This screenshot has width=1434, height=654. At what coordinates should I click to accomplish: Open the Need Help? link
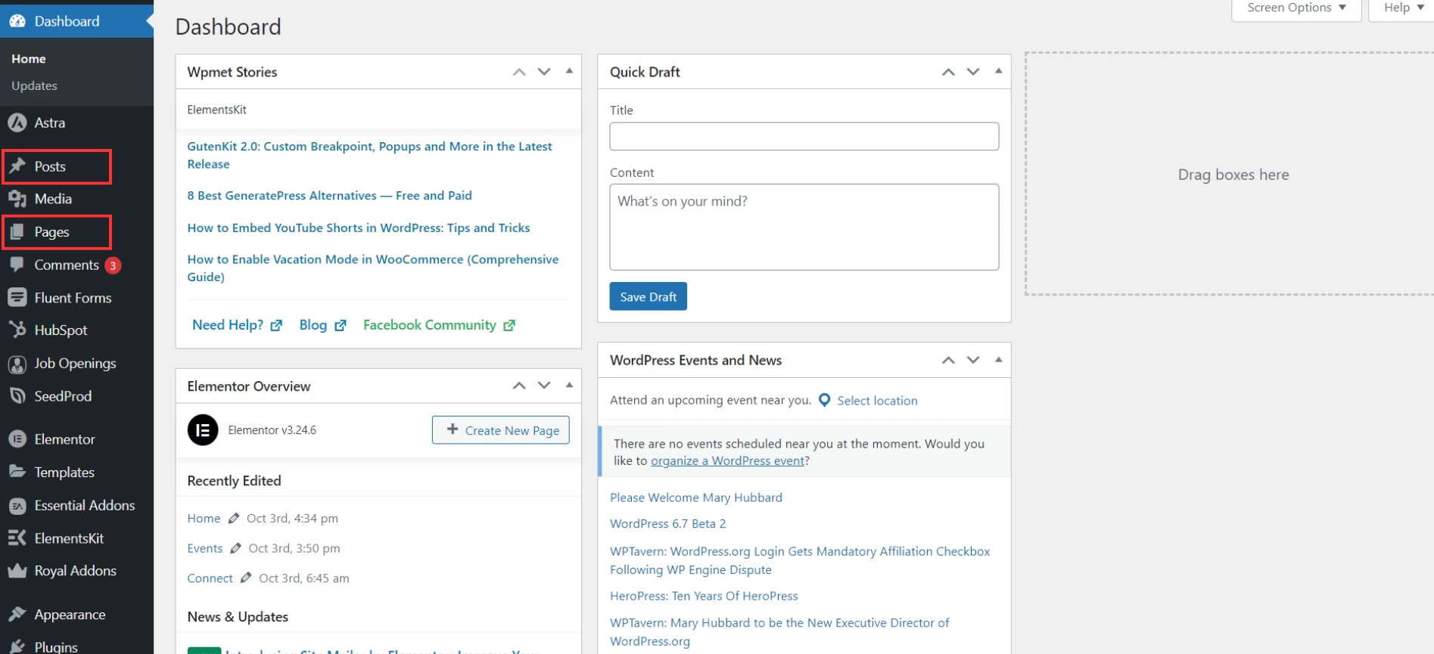point(237,325)
